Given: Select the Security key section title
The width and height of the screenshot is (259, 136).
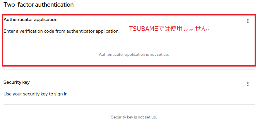Looking at the screenshot, I should [17, 82].
